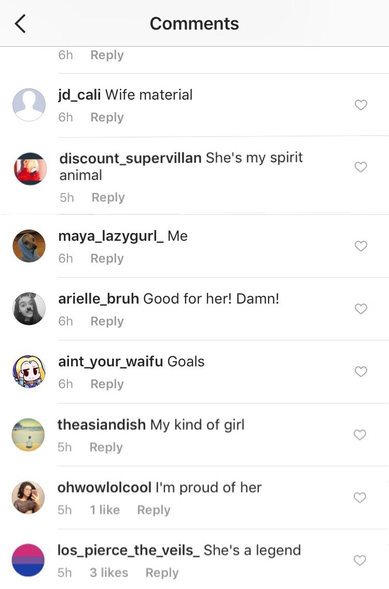Like aint_your_waifu's "Goals" comment
This screenshot has width=389, height=589.
[x=361, y=371]
